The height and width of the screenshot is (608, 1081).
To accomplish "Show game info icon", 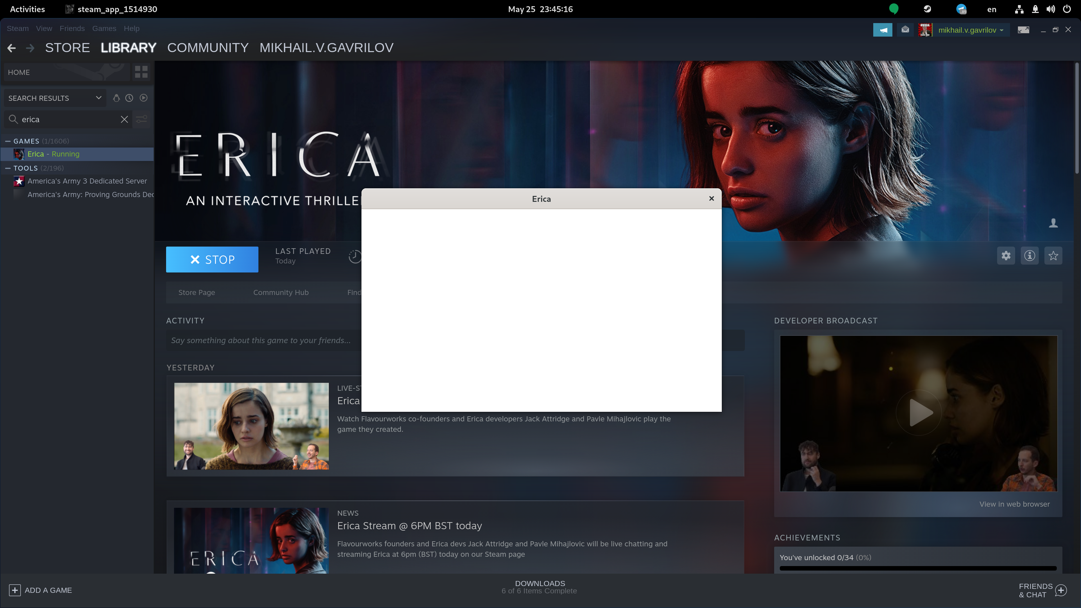I will coord(1029,256).
